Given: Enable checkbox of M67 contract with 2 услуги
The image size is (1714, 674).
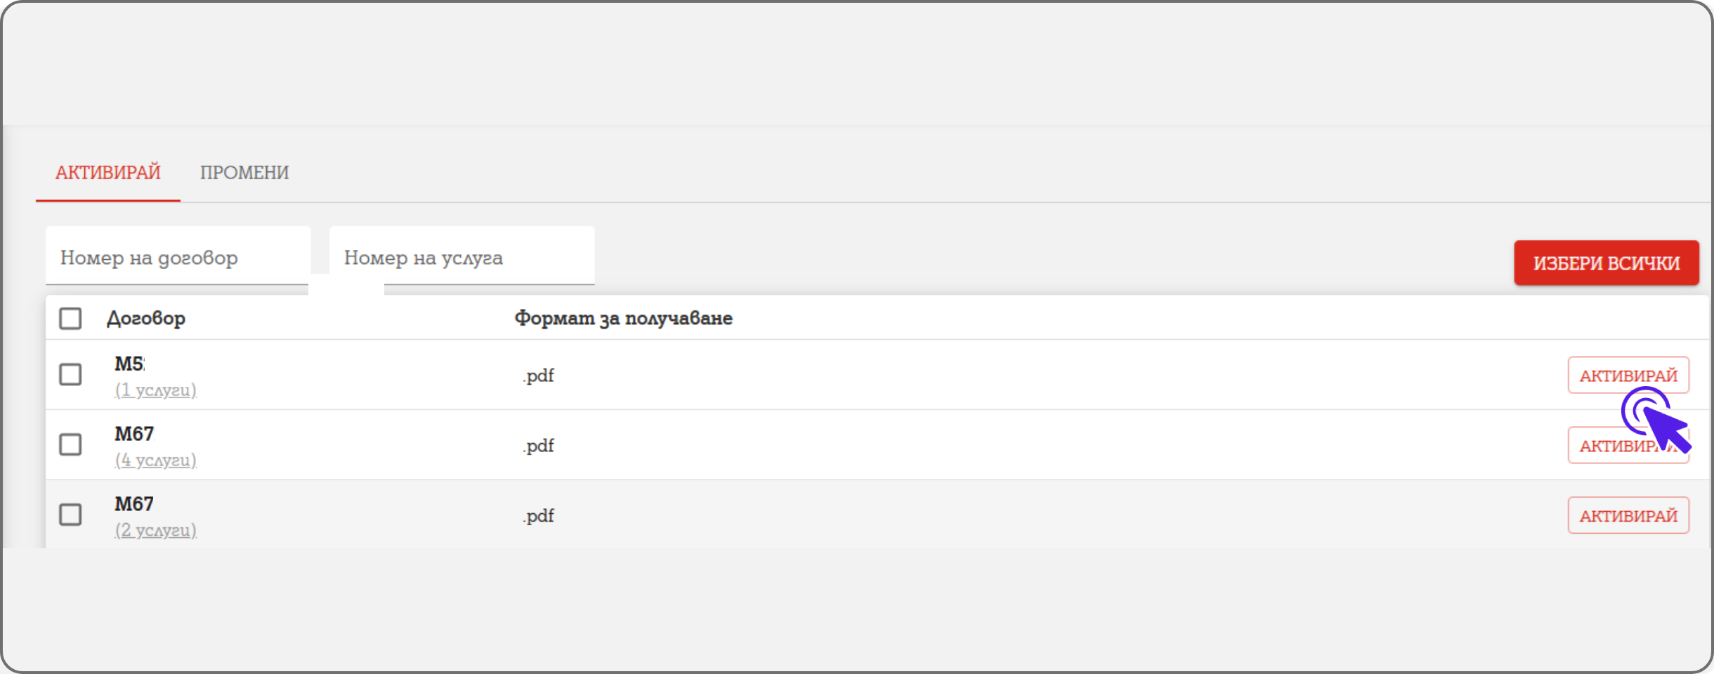Looking at the screenshot, I should [x=70, y=515].
